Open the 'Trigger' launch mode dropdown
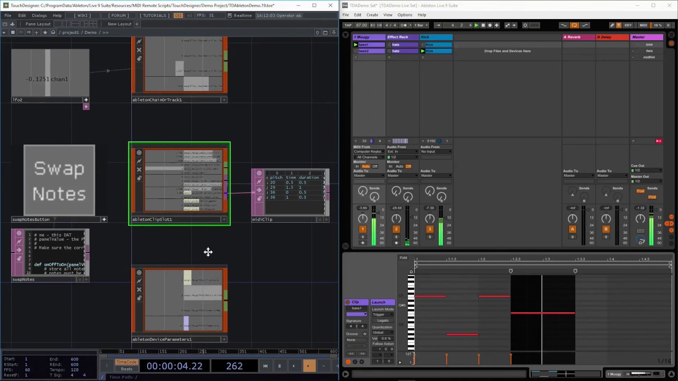 pos(383,314)
